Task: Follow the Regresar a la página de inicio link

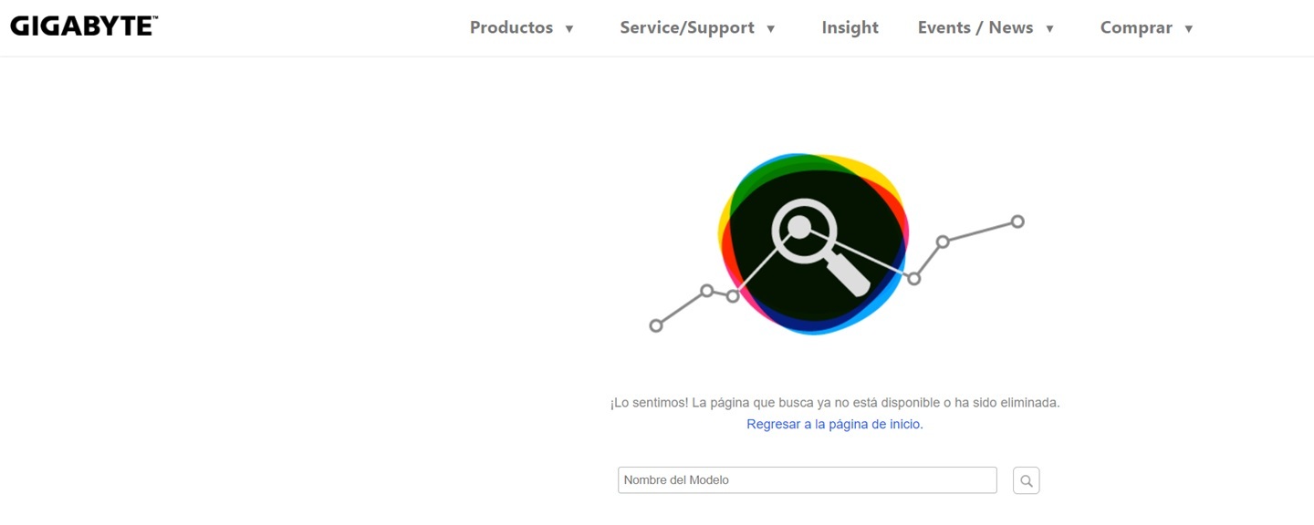Action: 834,425
